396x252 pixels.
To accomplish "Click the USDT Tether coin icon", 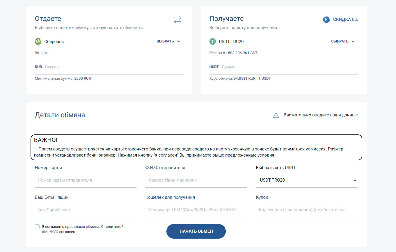I will (x=213, y=42).
